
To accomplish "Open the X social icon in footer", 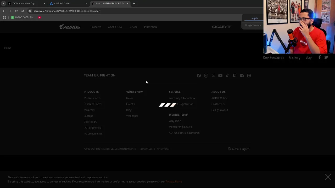I will [213, 76].
